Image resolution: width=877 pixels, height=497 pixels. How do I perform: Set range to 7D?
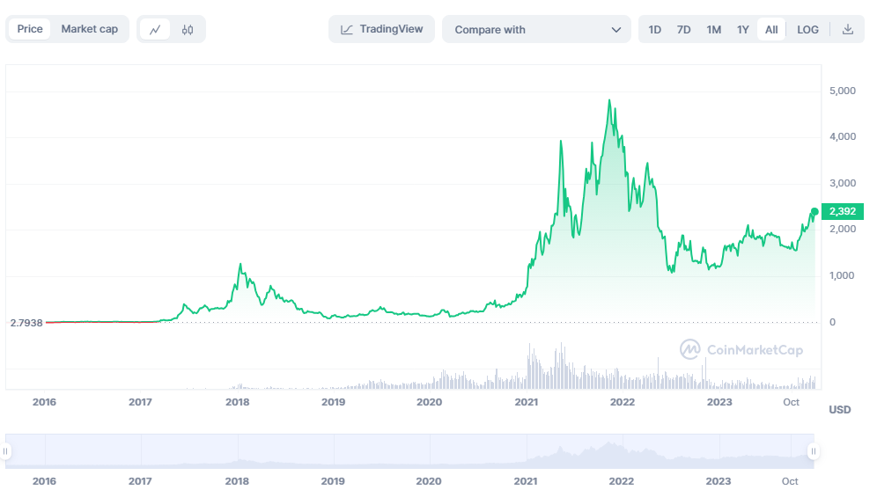[x=683, y=30]
